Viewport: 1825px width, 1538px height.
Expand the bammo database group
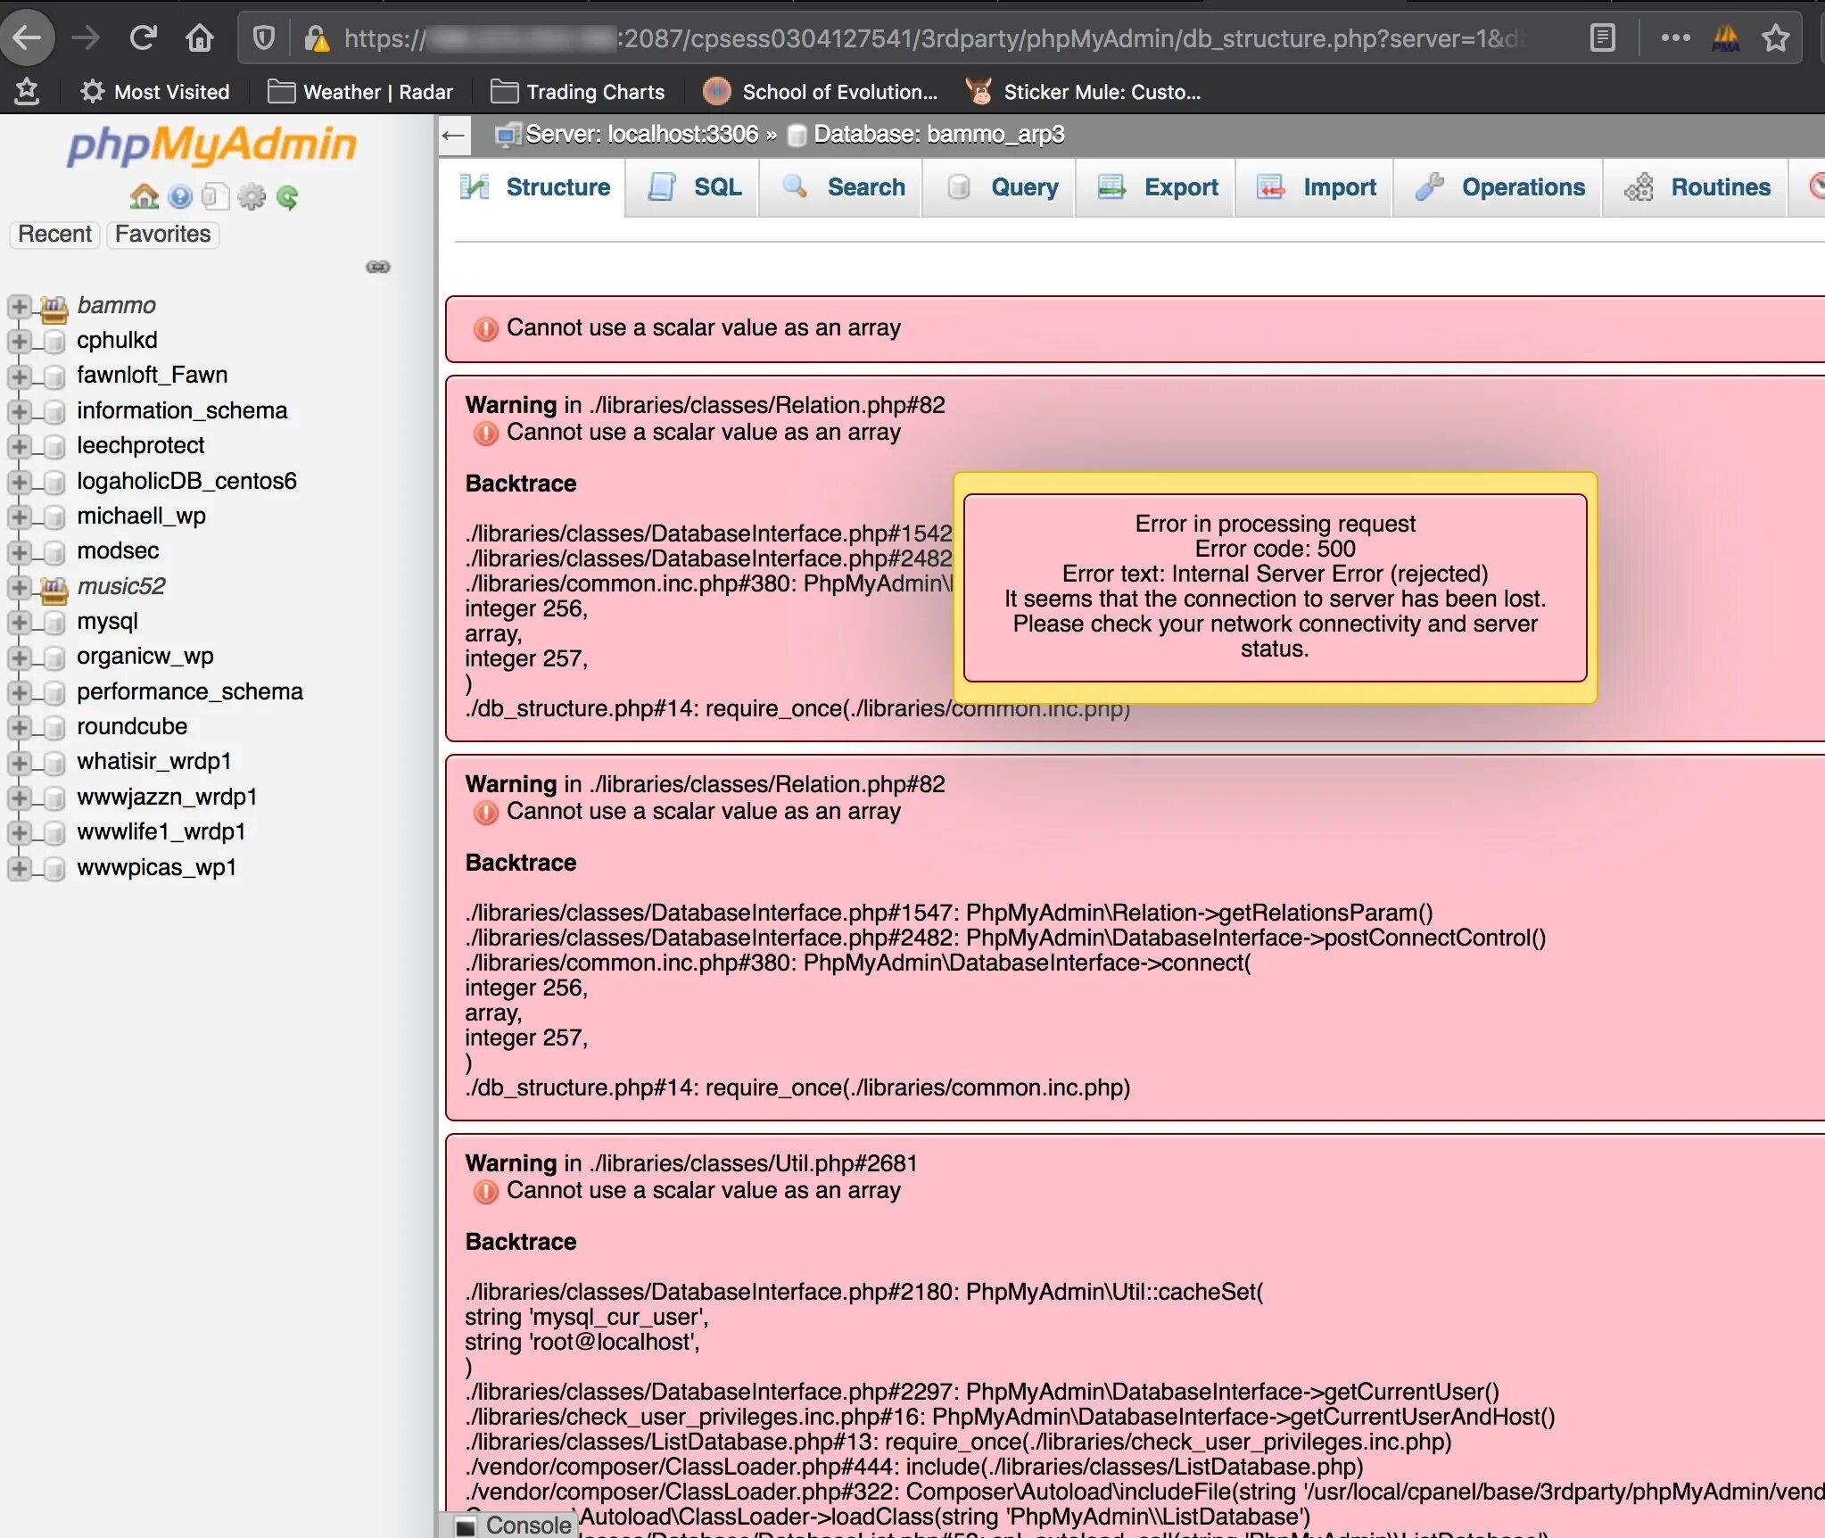[x=19, y=306]
